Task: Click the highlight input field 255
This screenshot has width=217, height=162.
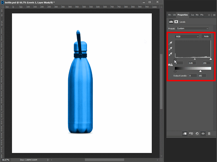Action: (x=207, y=63)
